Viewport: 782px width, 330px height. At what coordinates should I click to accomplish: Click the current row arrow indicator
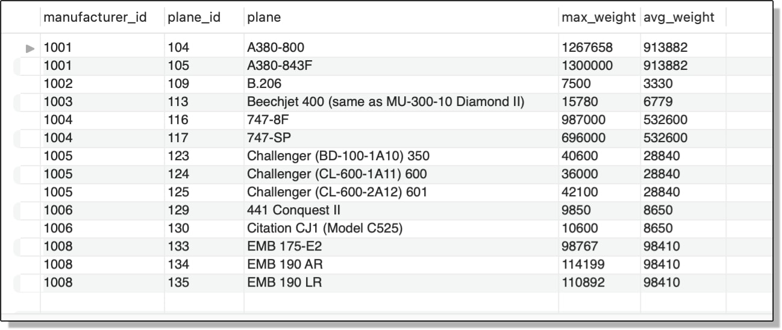click(30, 48)
